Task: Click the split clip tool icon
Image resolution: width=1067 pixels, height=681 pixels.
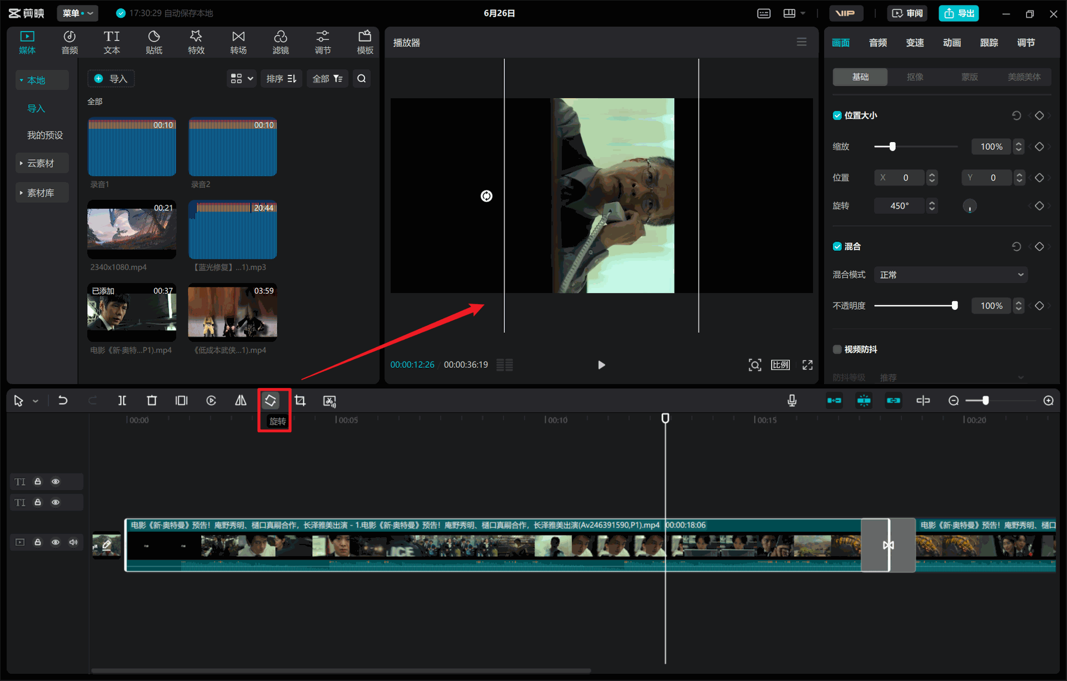Action: pos(122,401)
